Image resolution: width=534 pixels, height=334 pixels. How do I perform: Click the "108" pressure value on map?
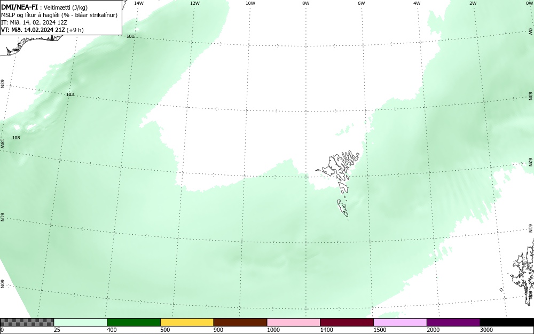point(16,138)
